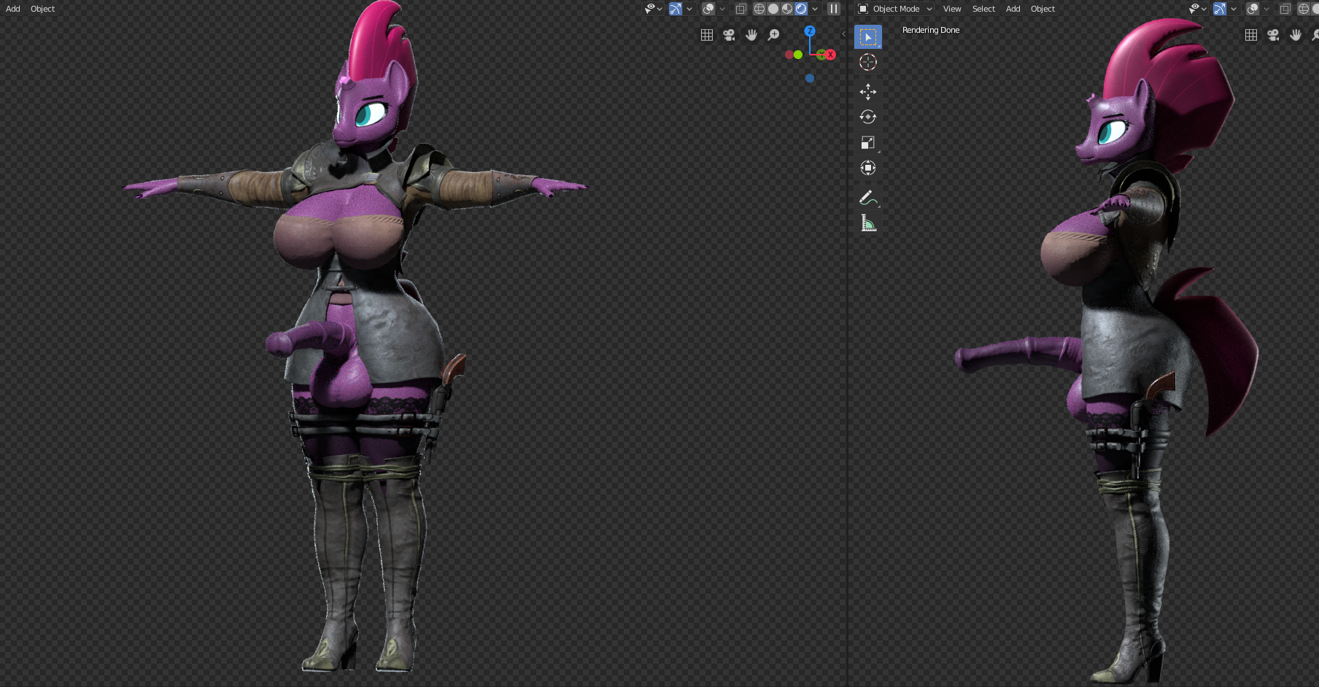Open right viewport selectability and visibility dropdown

(x=1198, y=9)
